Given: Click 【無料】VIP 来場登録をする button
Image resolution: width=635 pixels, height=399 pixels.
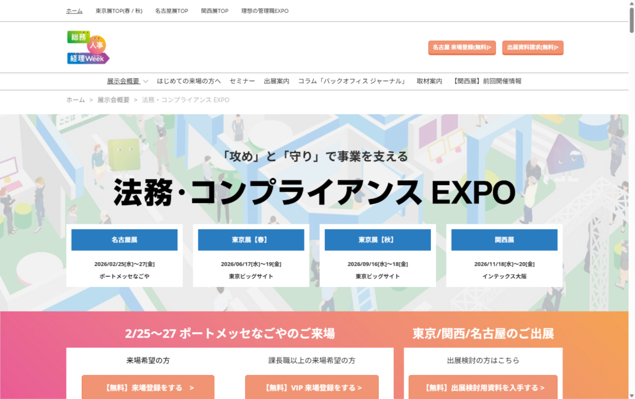Looking at the screenshot, I should [308, 387].
